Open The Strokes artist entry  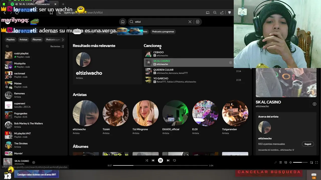click(34, 145)
